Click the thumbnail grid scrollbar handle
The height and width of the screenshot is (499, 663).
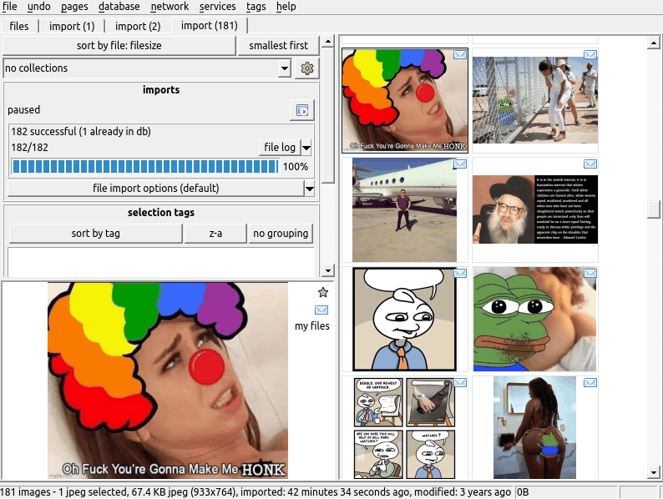(654, 209)
